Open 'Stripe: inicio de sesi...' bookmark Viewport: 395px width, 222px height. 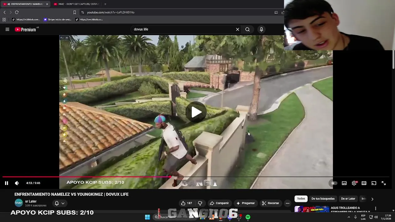pyautogui.click(x=58, y=19)
